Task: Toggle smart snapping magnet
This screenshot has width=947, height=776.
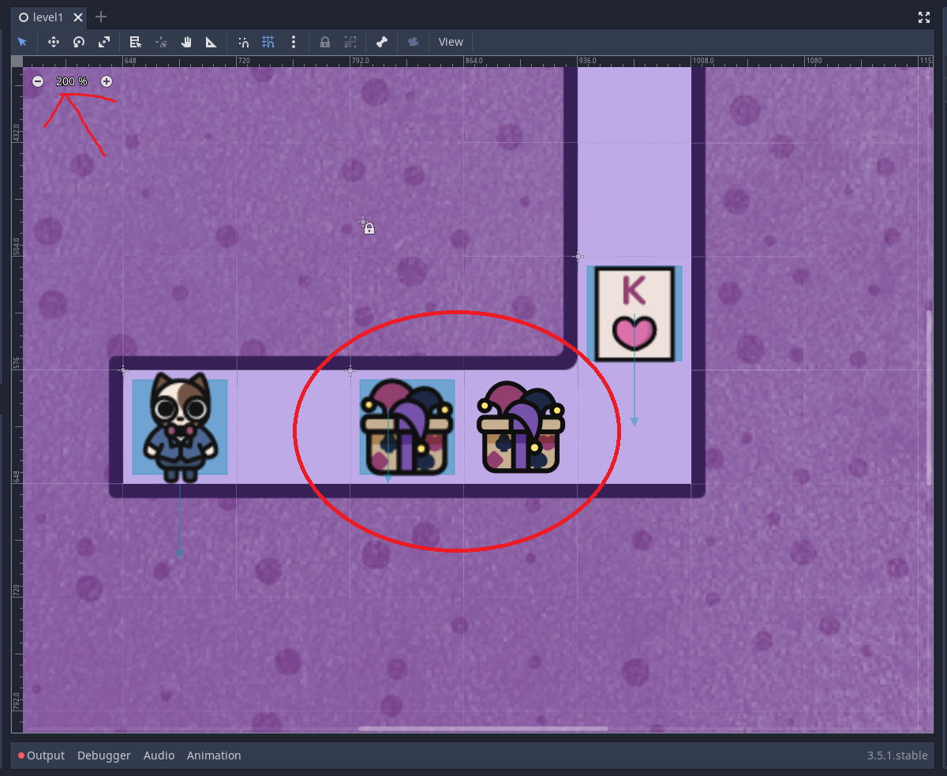Action: 243,42
